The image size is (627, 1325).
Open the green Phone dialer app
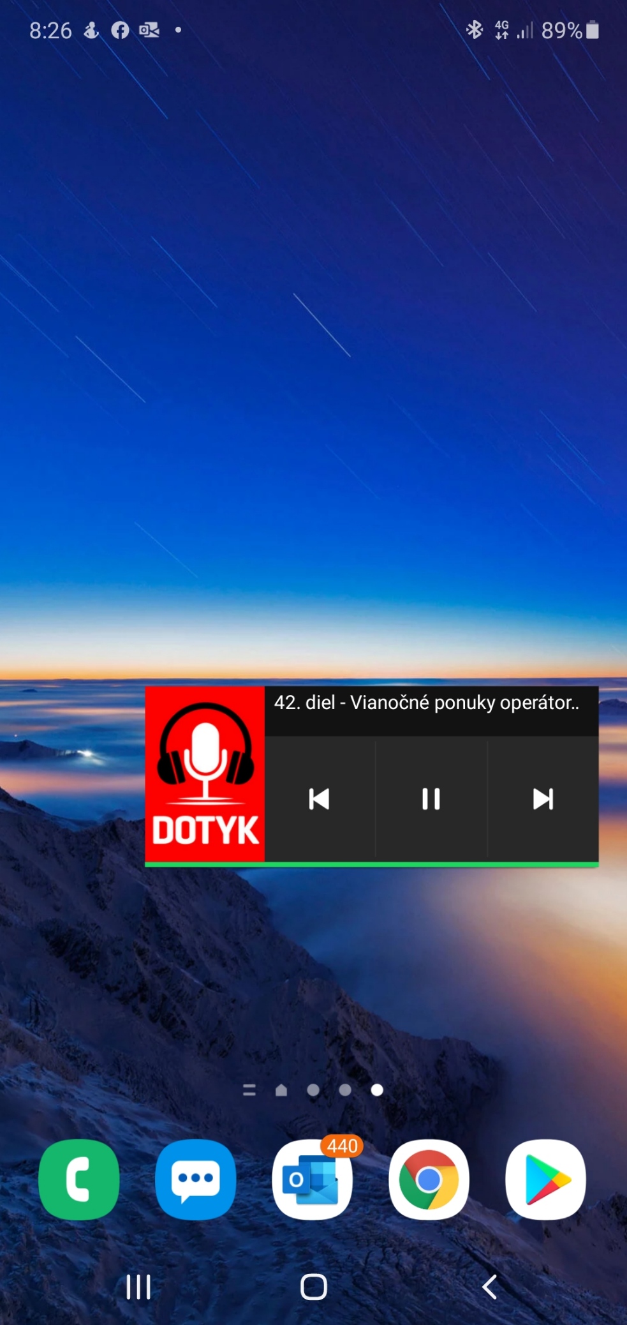point(78,1179)
